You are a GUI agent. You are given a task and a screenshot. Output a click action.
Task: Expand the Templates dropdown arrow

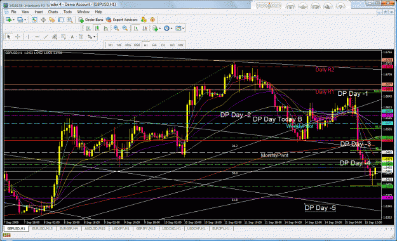(183, 29)
